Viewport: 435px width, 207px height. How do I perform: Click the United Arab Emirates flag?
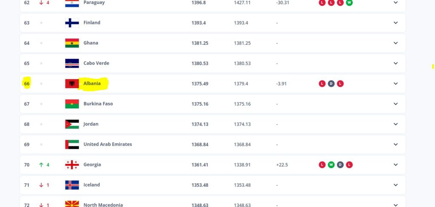tap(72, 144)
